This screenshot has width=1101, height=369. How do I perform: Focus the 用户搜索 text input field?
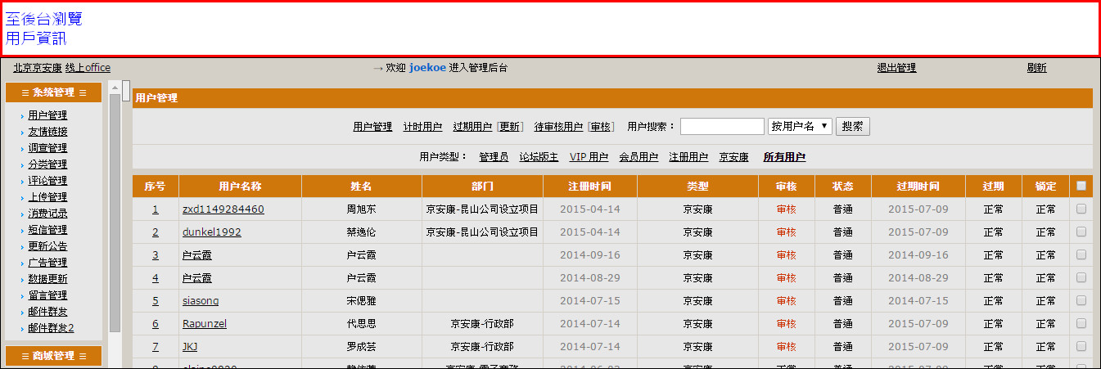(x=721, y=126)
